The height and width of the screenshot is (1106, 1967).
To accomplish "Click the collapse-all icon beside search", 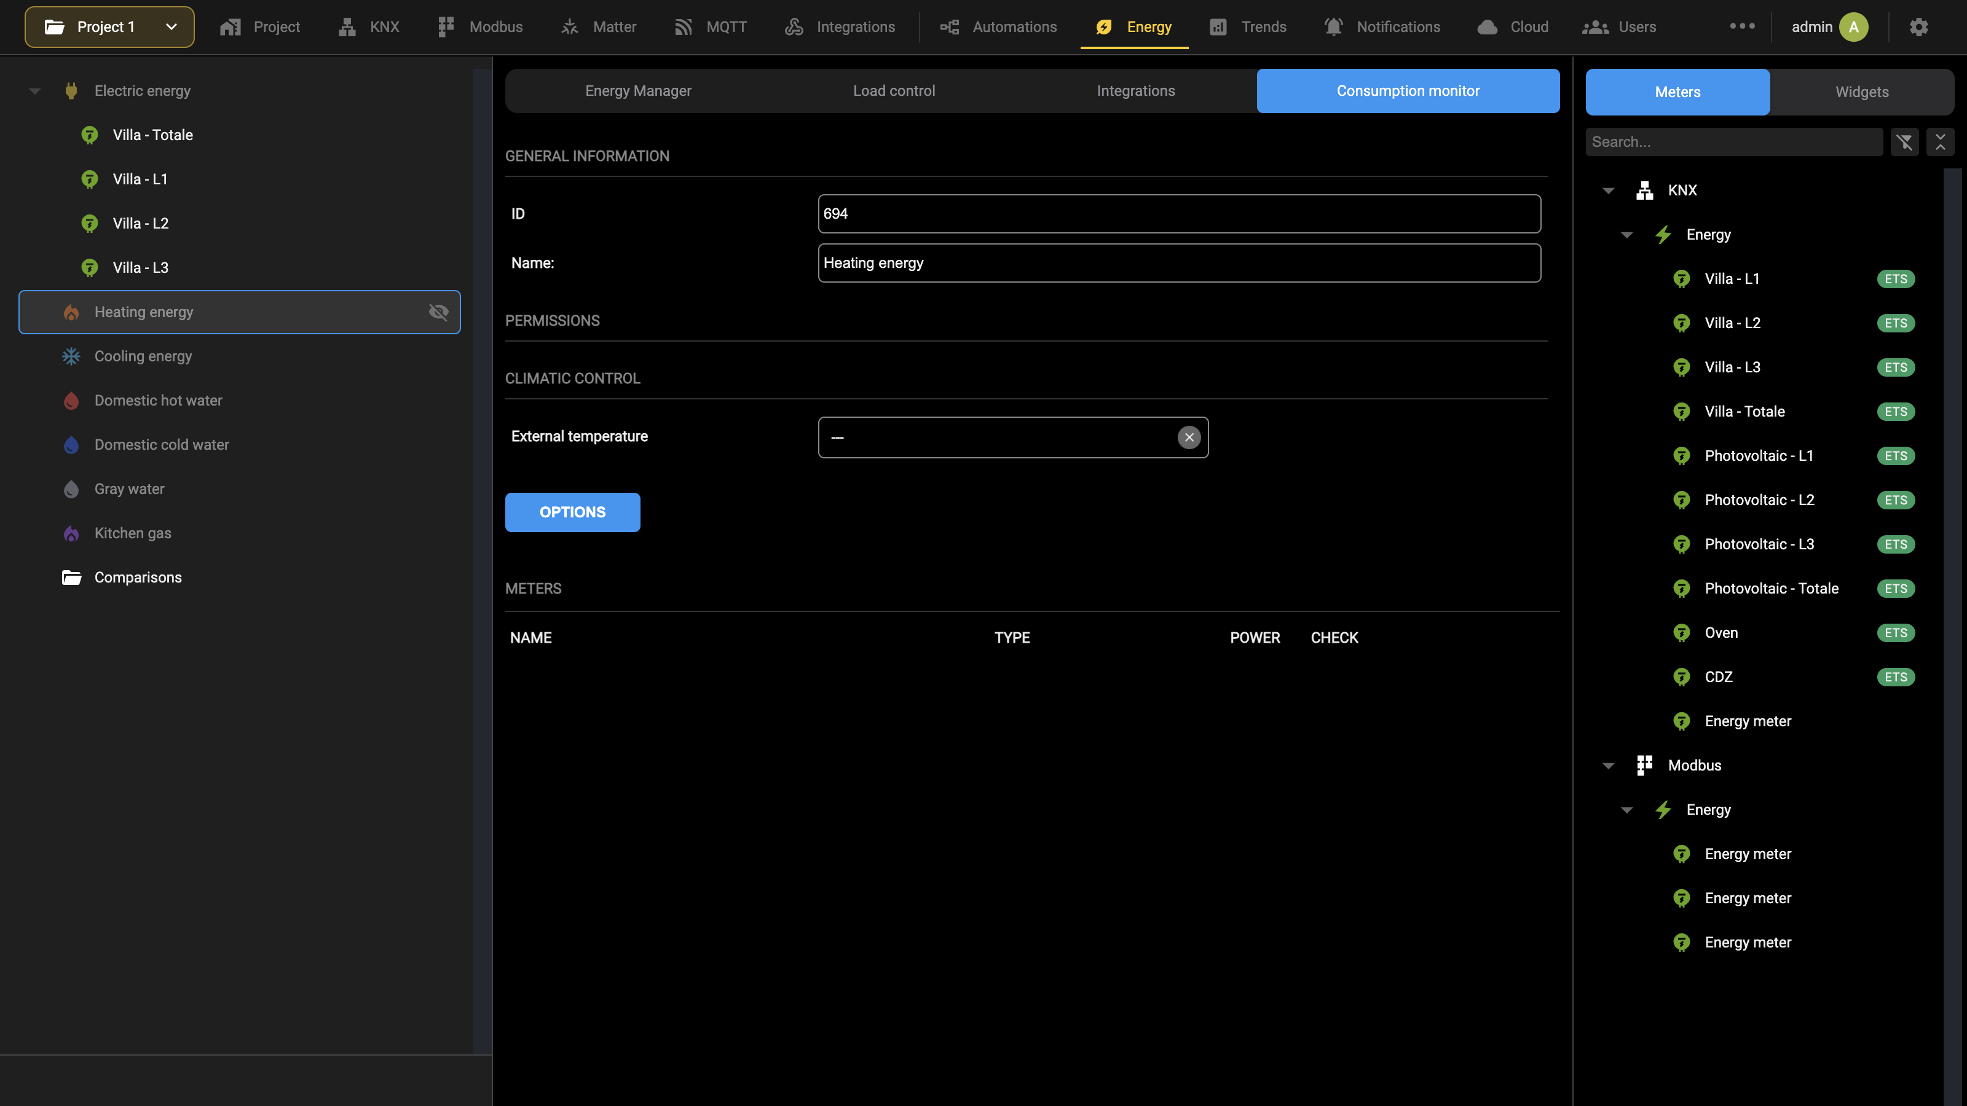I will [x=1941, y=142].
